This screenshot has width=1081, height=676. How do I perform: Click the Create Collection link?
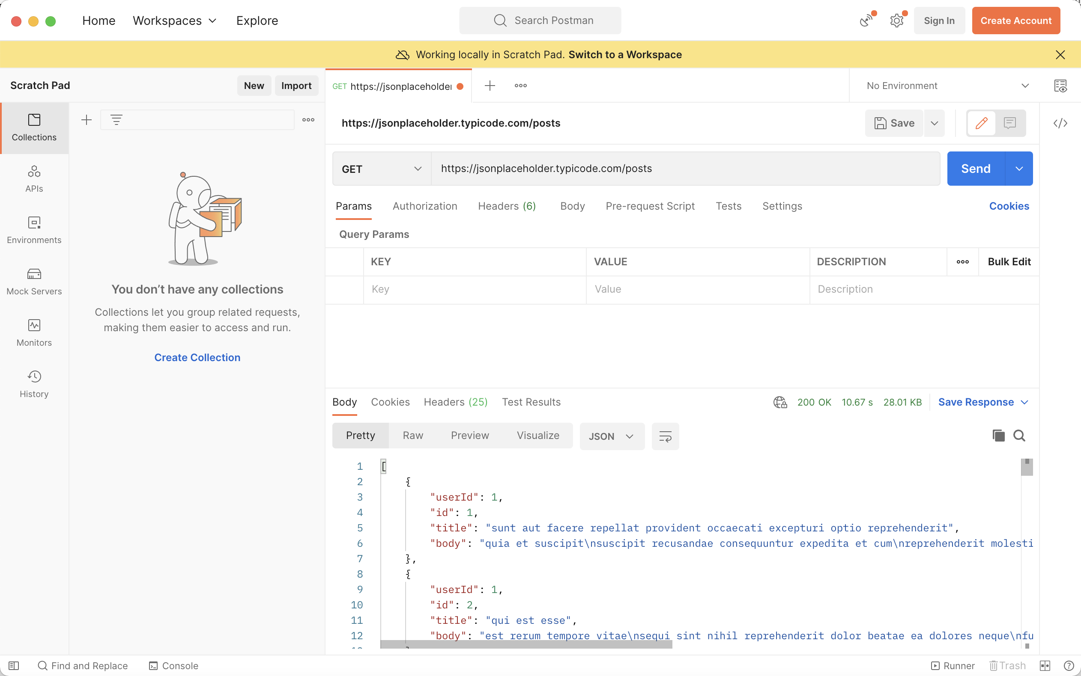(x=197, y=357)
